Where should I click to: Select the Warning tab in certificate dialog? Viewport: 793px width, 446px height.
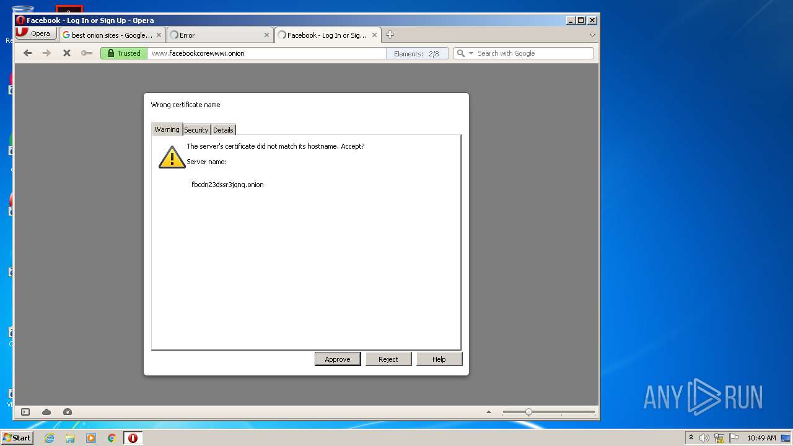(167, 129)
